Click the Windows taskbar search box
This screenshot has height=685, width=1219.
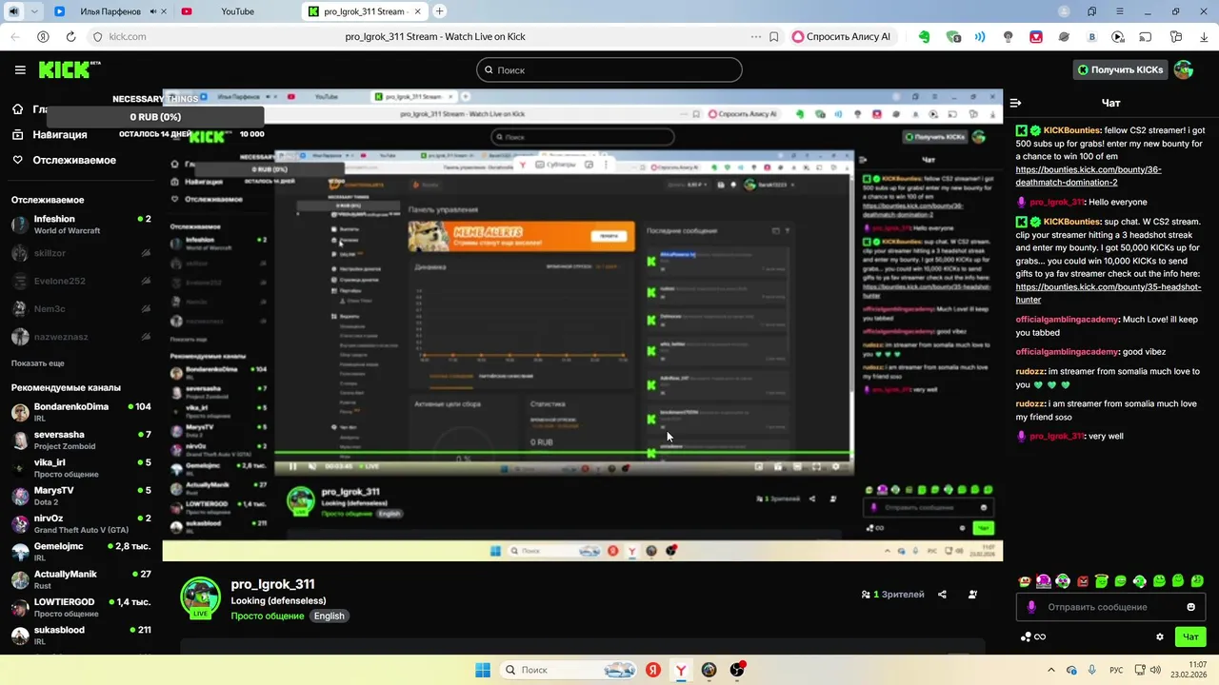click(569, 670)
